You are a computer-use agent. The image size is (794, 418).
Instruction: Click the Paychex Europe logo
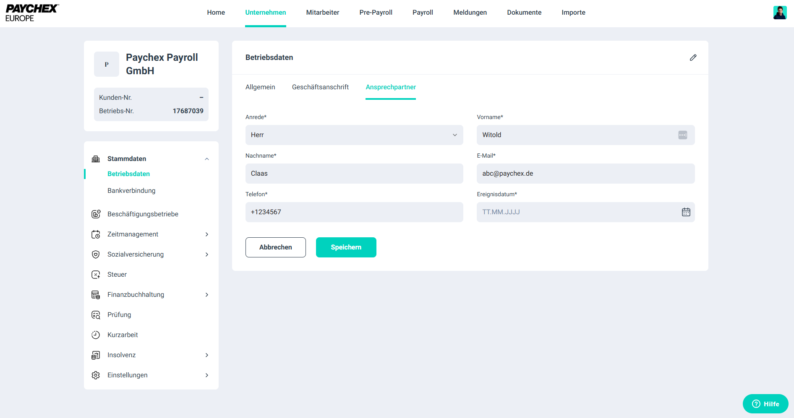(32, 13)
